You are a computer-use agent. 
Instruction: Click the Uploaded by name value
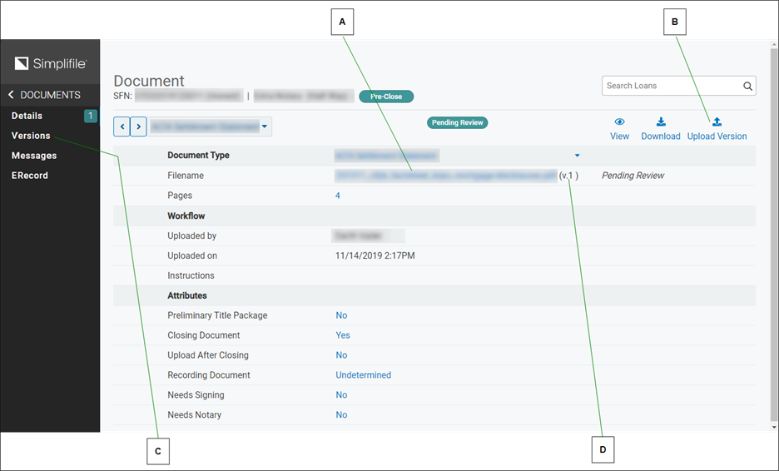(368, 235)
